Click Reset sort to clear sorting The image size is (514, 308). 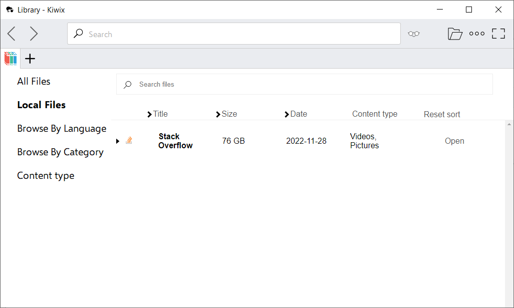pyautogui.click(x=441, y=114)
